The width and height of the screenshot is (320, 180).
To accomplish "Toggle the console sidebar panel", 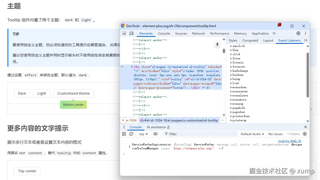I will (x=124, y=134).
